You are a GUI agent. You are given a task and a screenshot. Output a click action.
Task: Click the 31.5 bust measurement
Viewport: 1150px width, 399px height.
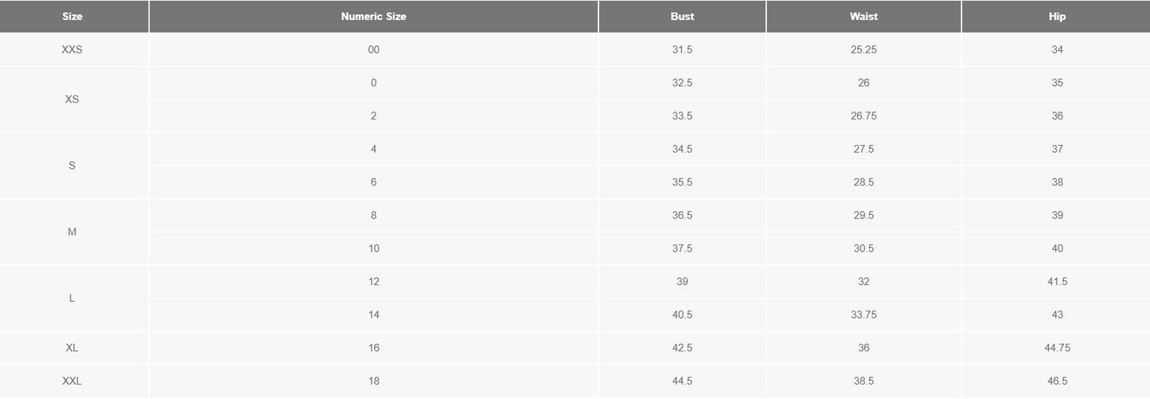(682, 49)
